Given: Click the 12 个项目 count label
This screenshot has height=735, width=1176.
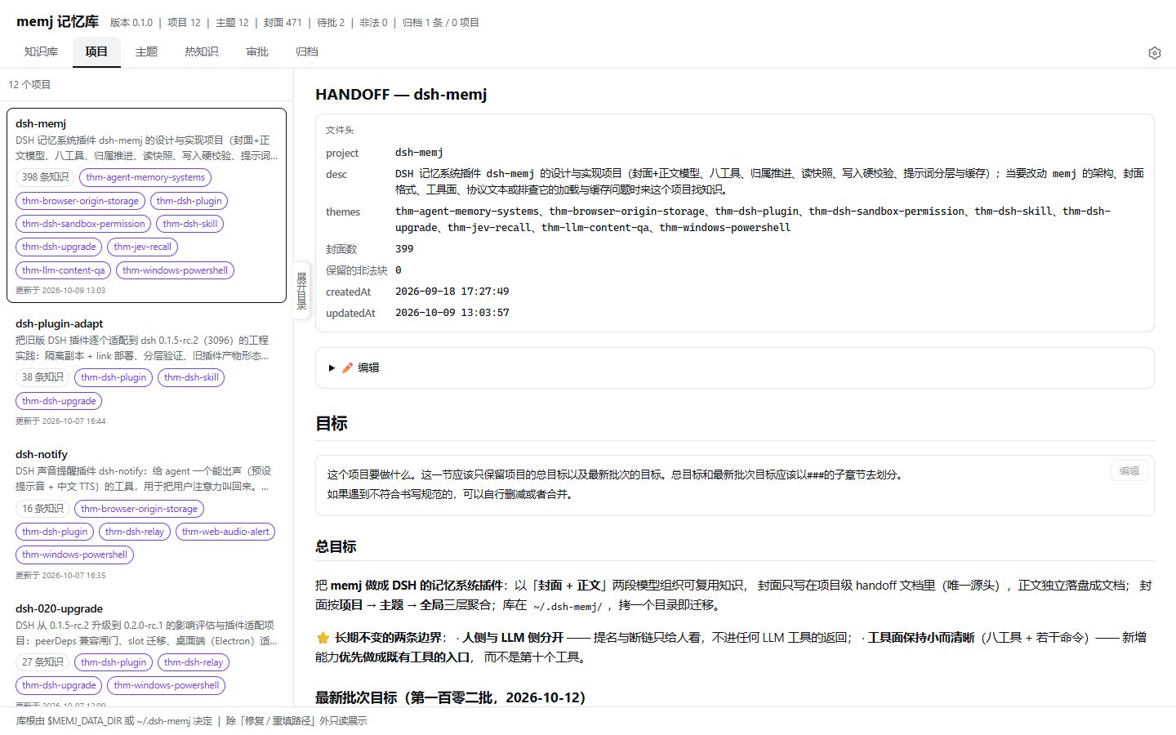Looking at the screenshot, I should [x=29, y=84].
